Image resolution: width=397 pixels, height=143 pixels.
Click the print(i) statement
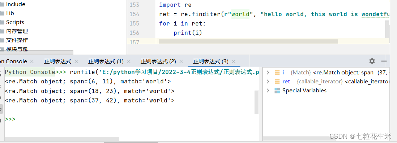pyautogui.click(x=188, y=33)
